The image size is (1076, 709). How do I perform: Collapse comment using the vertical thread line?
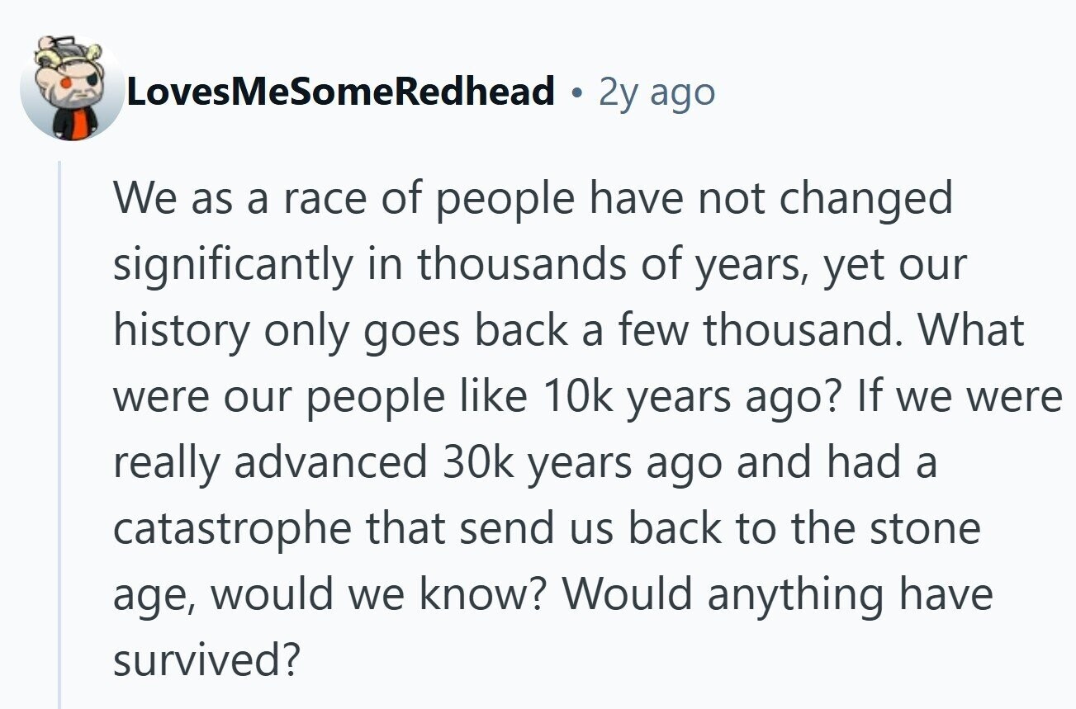point(59,435)
